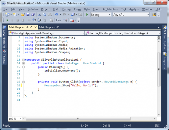
Task: Click the editor split-window handle icon
Action: pos(159,38)
